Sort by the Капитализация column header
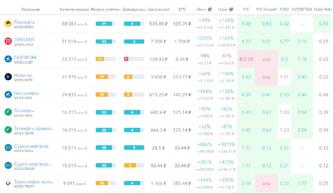Screen dimensions: 333x193 pos(74,9)
